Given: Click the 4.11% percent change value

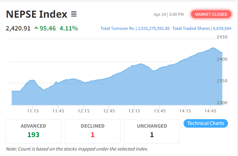Looking at the screenshot, I should pos(69,28).
